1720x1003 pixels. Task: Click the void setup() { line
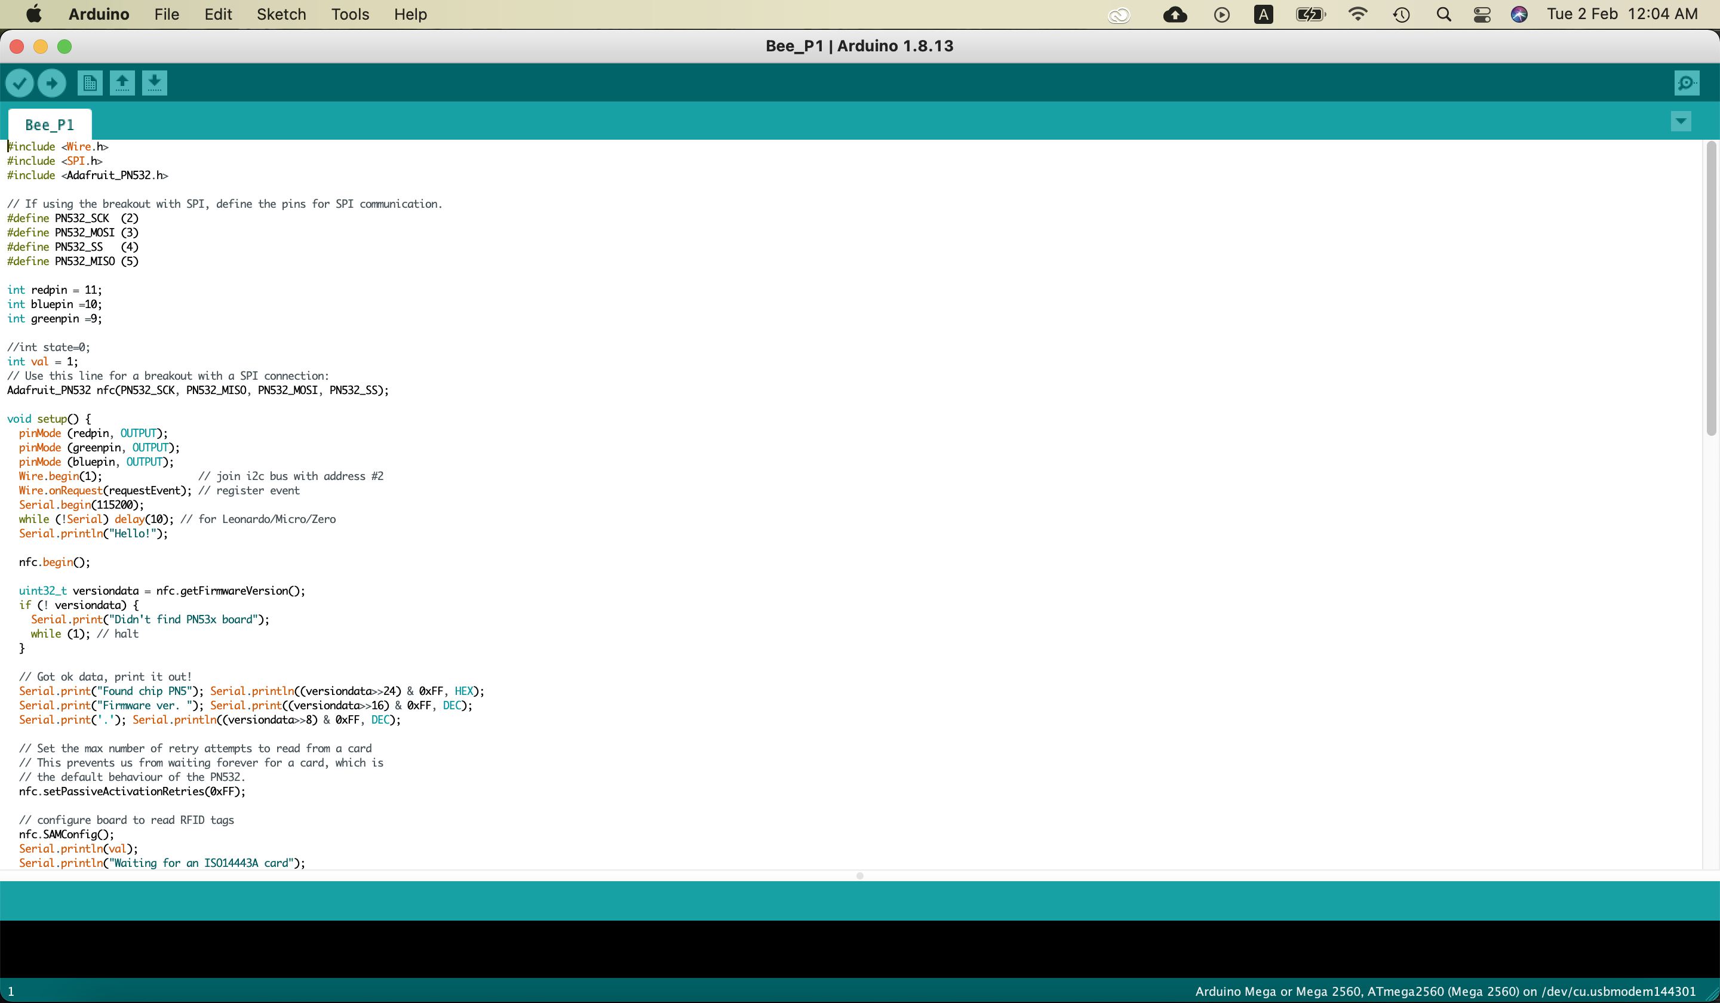click(x=49, y=419)
